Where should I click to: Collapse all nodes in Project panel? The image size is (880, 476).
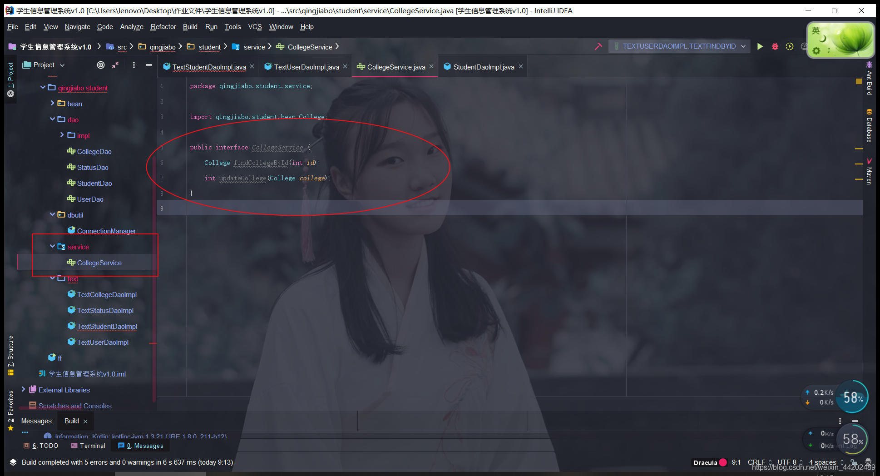point(116,65)
